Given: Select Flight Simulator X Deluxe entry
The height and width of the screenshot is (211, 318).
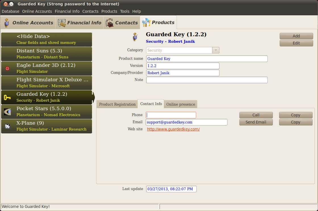Looking at the screenshot, I should coord(47,83).
